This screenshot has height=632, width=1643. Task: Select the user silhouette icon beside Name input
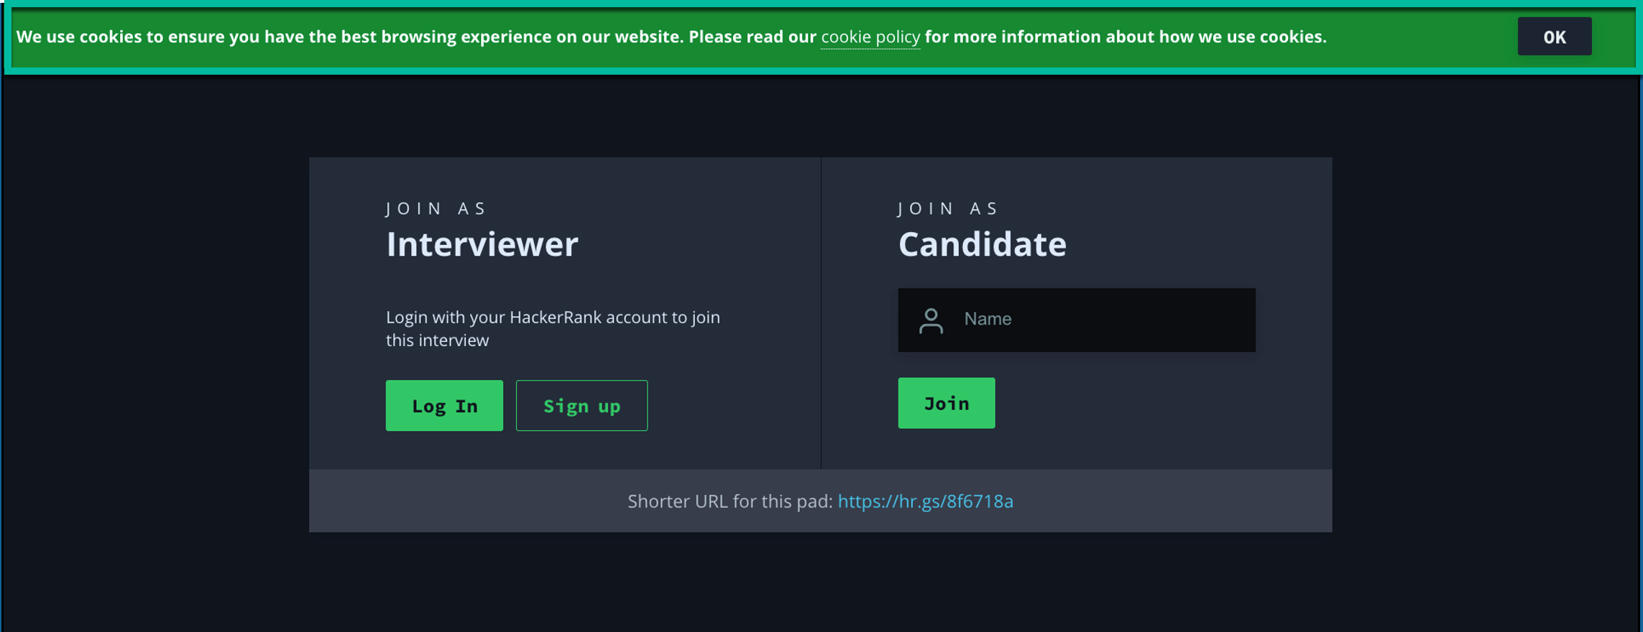pos(932,320)
